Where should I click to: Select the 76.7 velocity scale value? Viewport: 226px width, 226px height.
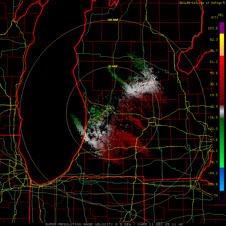214,50
